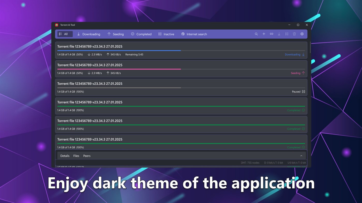The width and height of the screenshot is (362, 203).
Task: Open the Completed filter tab
Action: pyautogui.click(x=141, y=34)
